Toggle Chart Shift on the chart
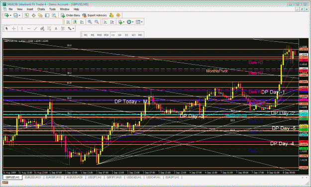 112,22
